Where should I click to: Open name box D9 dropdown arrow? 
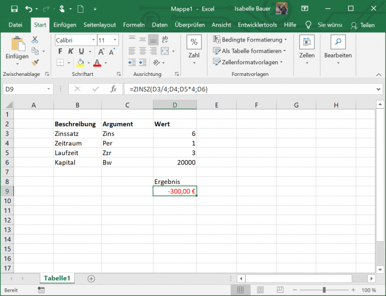tap(48, 89)
